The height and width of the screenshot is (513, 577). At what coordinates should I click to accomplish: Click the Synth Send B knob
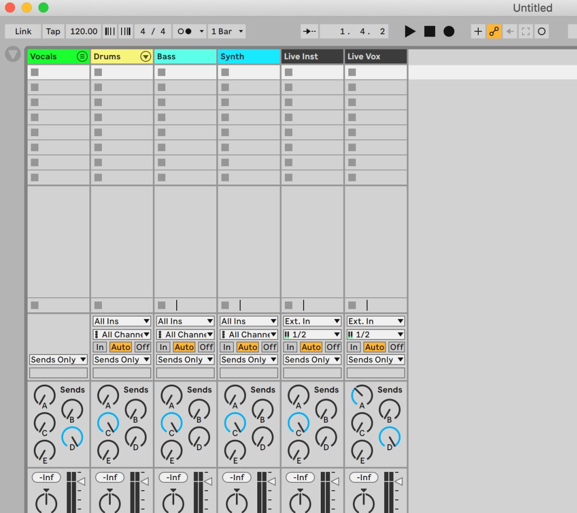tap(263, 410)
